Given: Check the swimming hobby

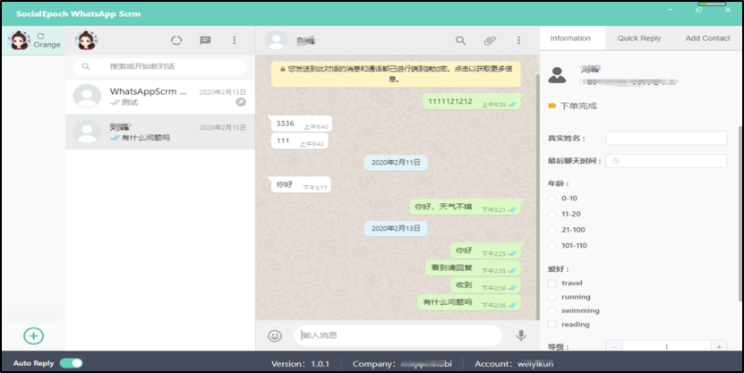Looking at the screenshot, I should coord(552,311).
